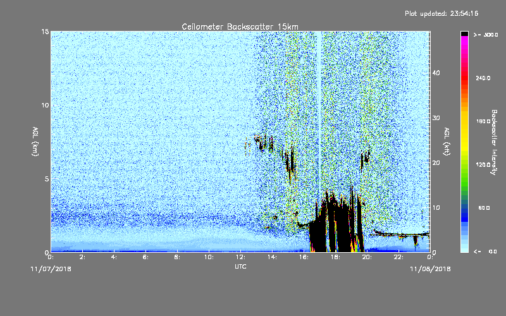Click the left 'AGL (km)' axis label
Viewport: 506px width, 316px height.
35,142
